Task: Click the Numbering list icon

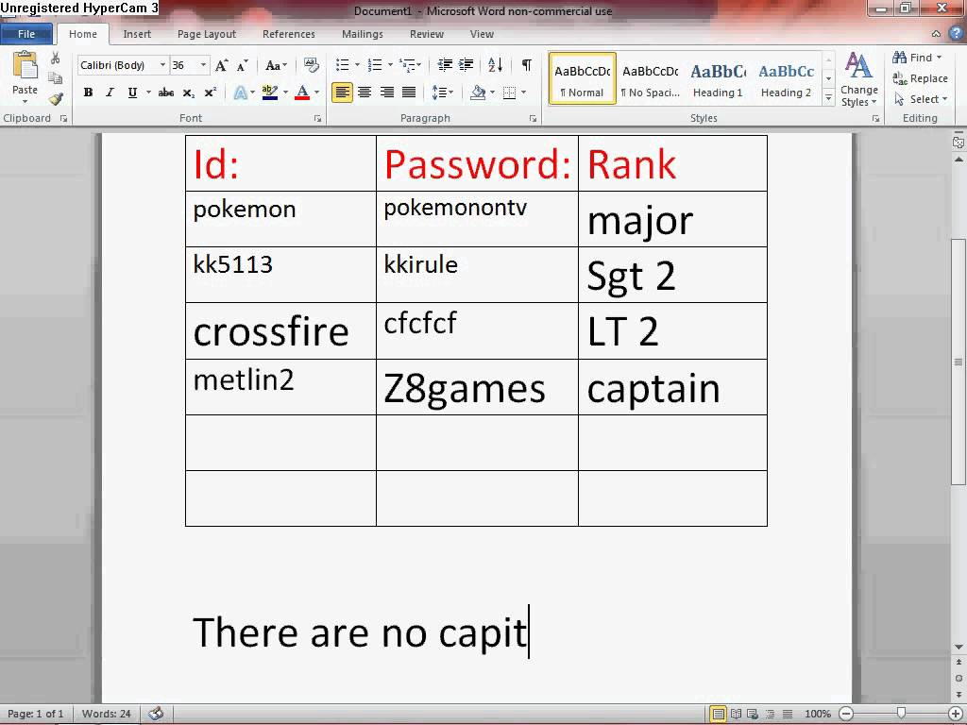Action: [x=374, y=65]
